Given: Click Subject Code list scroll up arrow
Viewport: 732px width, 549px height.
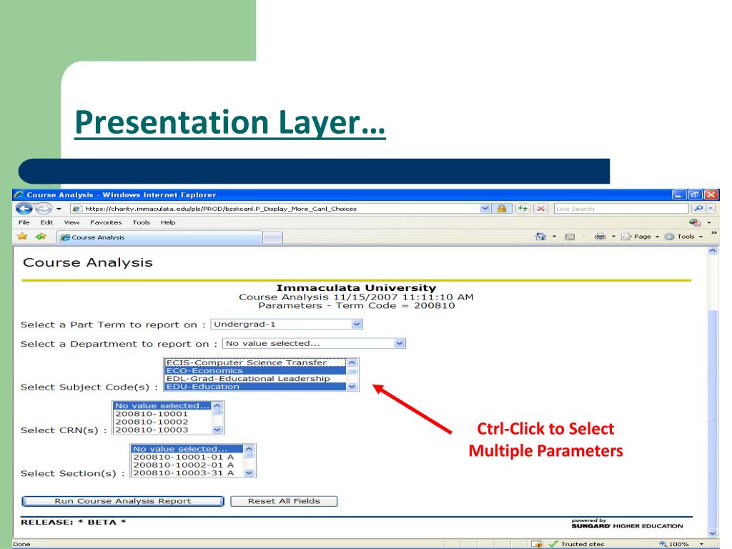Looking at the screenshot, I should 352,362.
